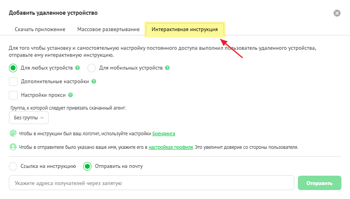Open the "Интерактивная инструкция" tab
This screenshot has height=199, width=350.
point(185,29)
